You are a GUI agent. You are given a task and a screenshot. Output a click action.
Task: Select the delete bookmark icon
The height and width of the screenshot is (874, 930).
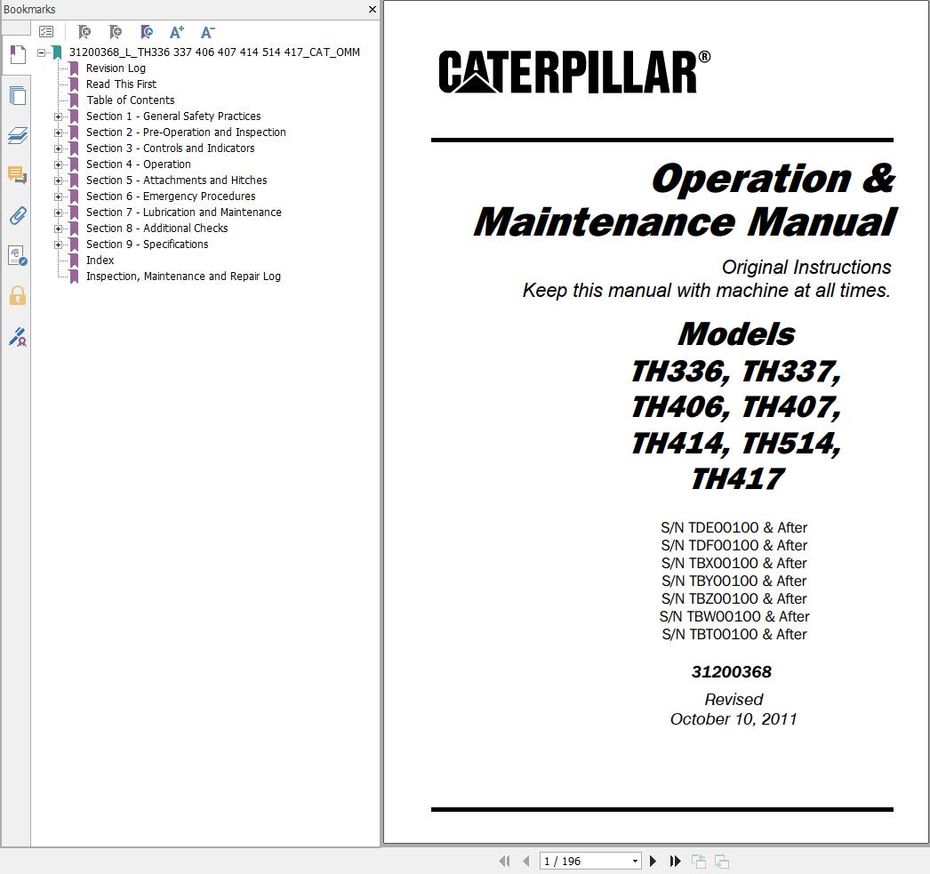pos(84,32)
